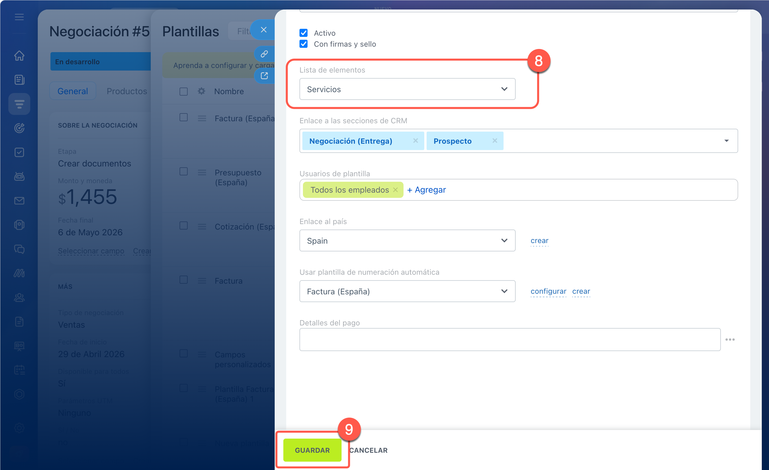Click three dots beside Detalles del pago

click(x=730, y=339)
